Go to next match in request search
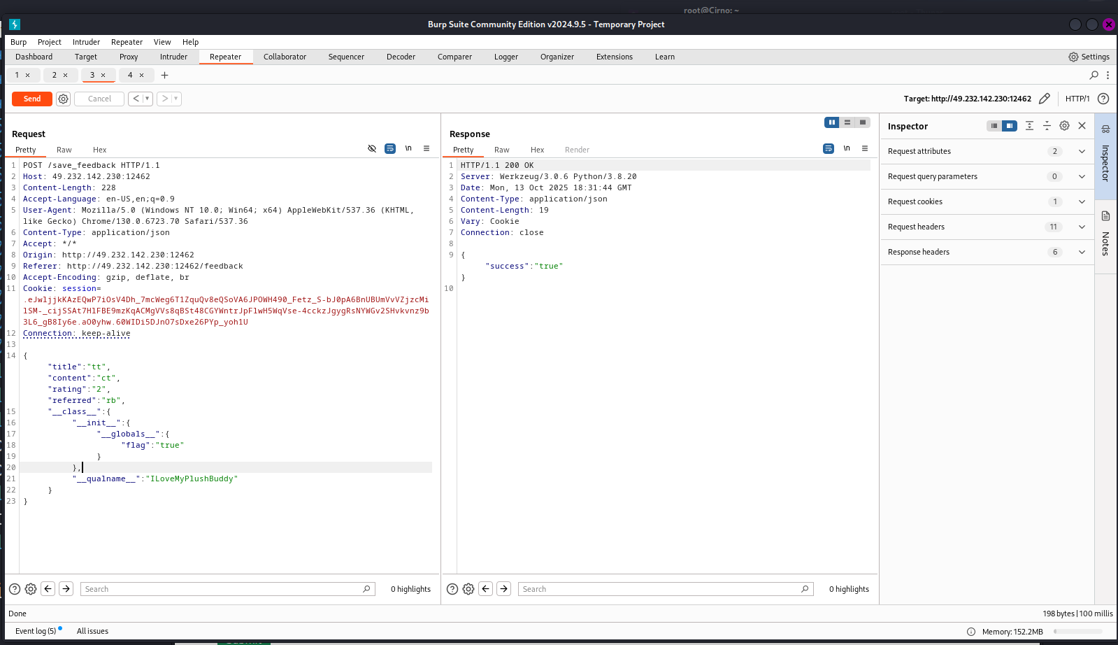This screenshot has width=1118, height=645. click(x=66, y=589)
